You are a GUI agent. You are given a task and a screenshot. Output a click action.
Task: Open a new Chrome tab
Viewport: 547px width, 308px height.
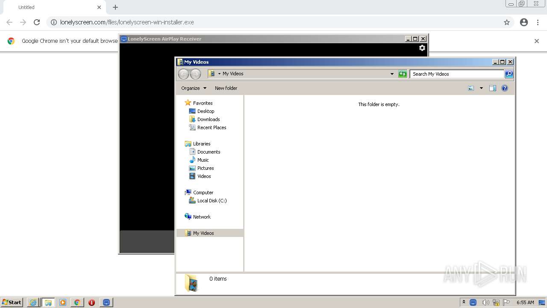pyautogui.click(x=115, y=7)
